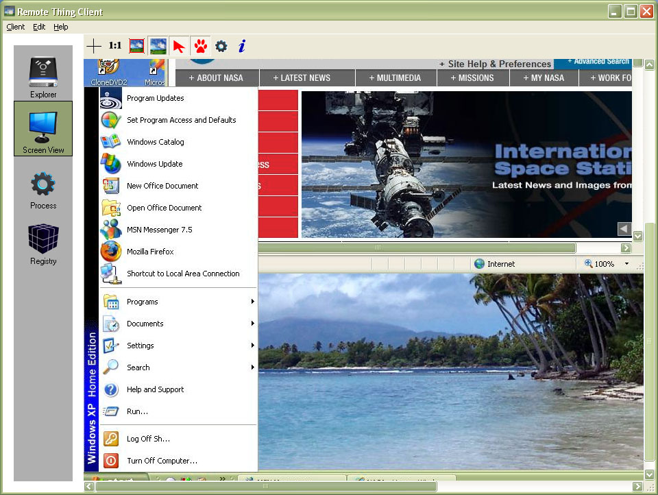658x495 pixels.
Task: Expand the Documents submenu arrow
Action: pos(253,324)
